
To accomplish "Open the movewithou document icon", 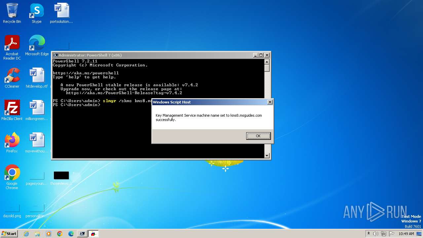I will [x=37, y=143].
